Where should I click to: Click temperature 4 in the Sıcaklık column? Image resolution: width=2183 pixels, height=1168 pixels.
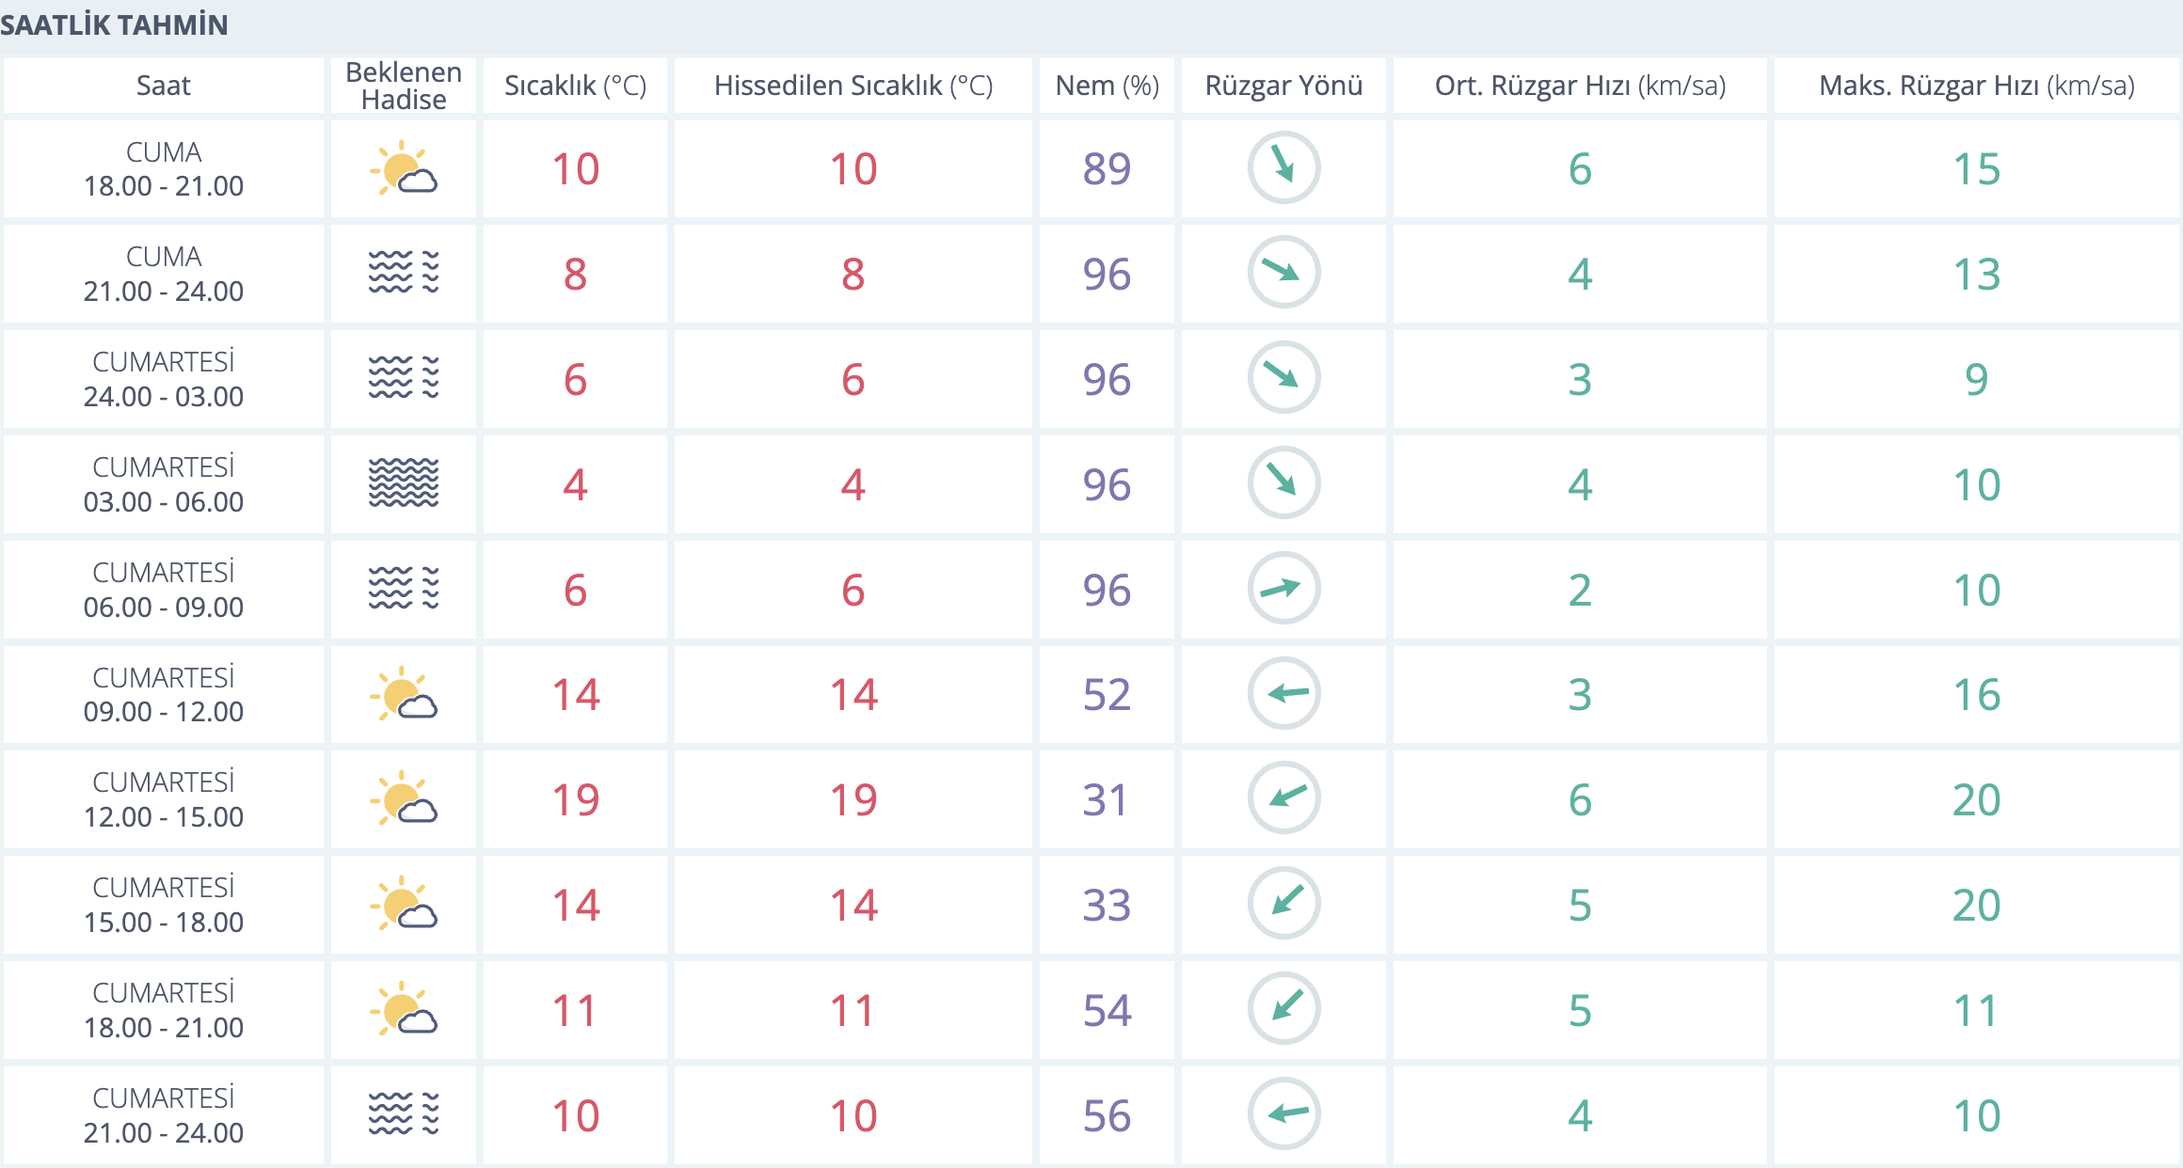point(576,485)
